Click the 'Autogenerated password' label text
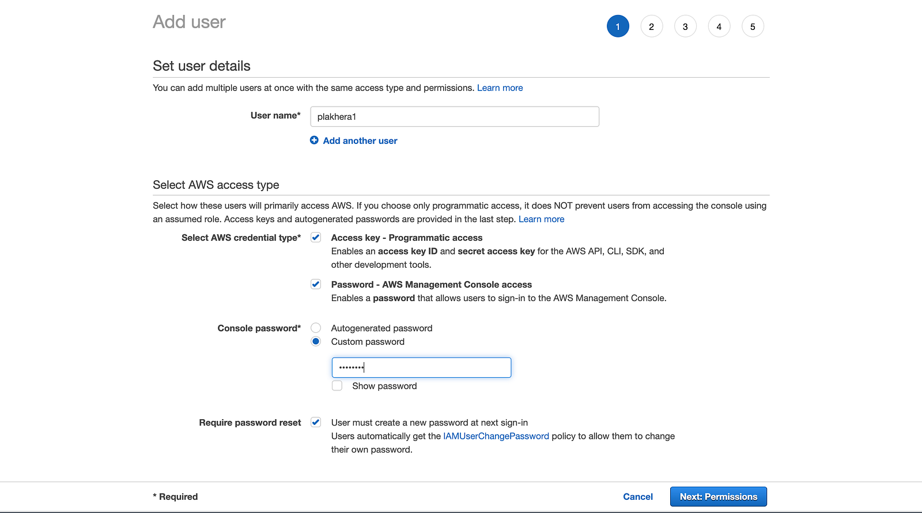This screenshot has height=513, width=922. pos(381,328)
